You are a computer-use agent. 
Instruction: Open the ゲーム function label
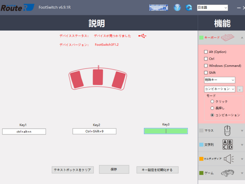pos(209,173)
